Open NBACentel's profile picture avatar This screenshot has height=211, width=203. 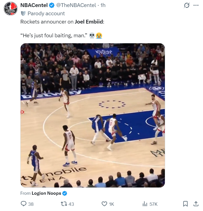[10, 10]
